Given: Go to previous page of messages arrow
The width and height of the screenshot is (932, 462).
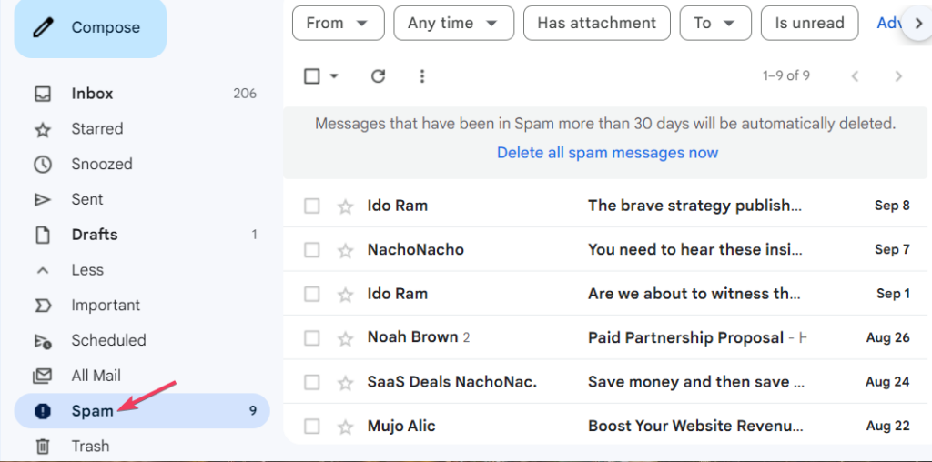Looking at the screenshot, I should (x=855, y=76).
